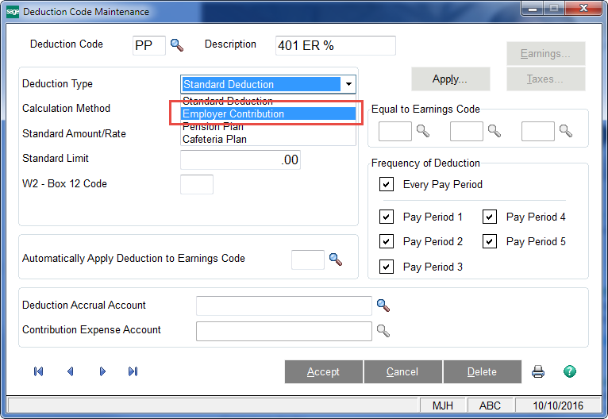Open help with green question mark icon
The width and height of the screenshot is (608, 419).
(569, 371)
